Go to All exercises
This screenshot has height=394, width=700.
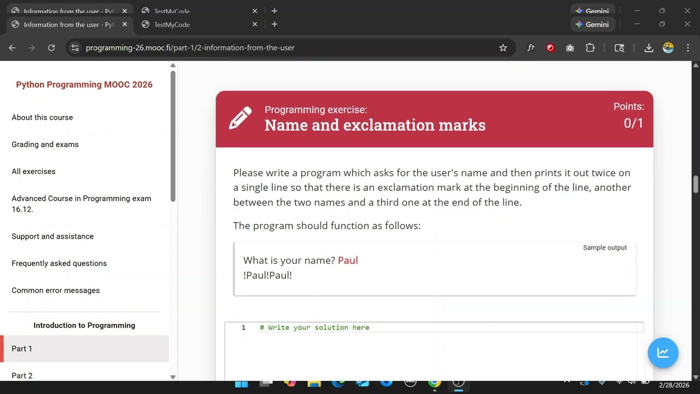tap(33, 171)
